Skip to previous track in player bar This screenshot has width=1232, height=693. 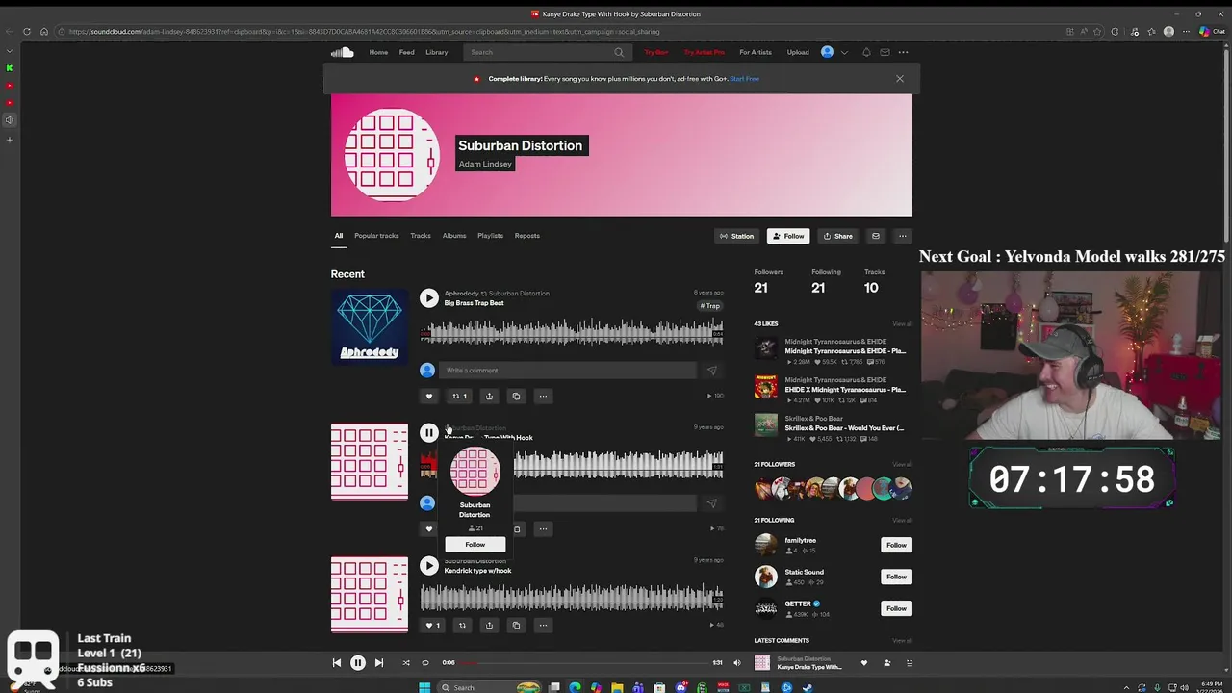336,663
